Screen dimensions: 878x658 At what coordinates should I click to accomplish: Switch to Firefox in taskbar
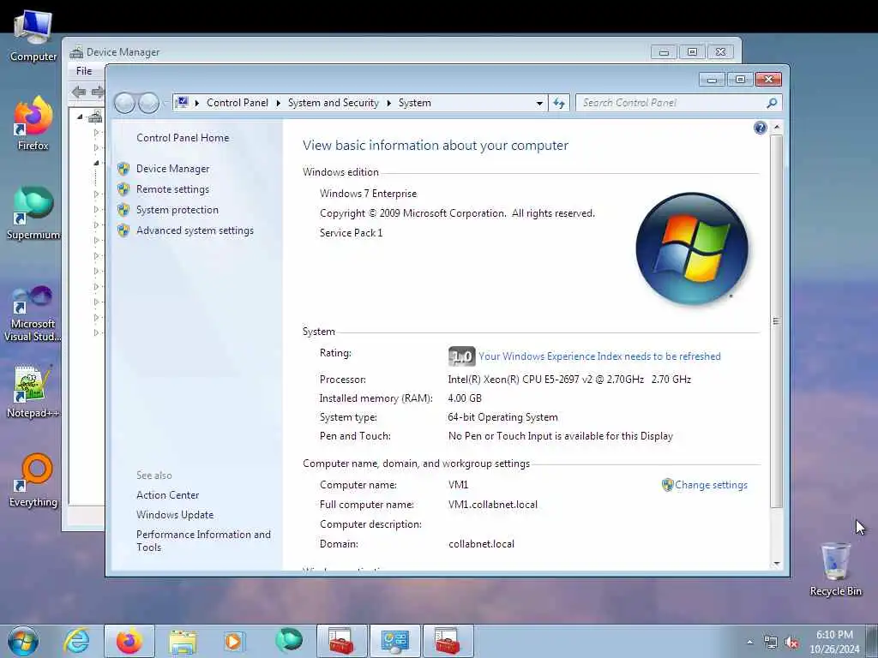pyautogui.click(x=129, y=641)
